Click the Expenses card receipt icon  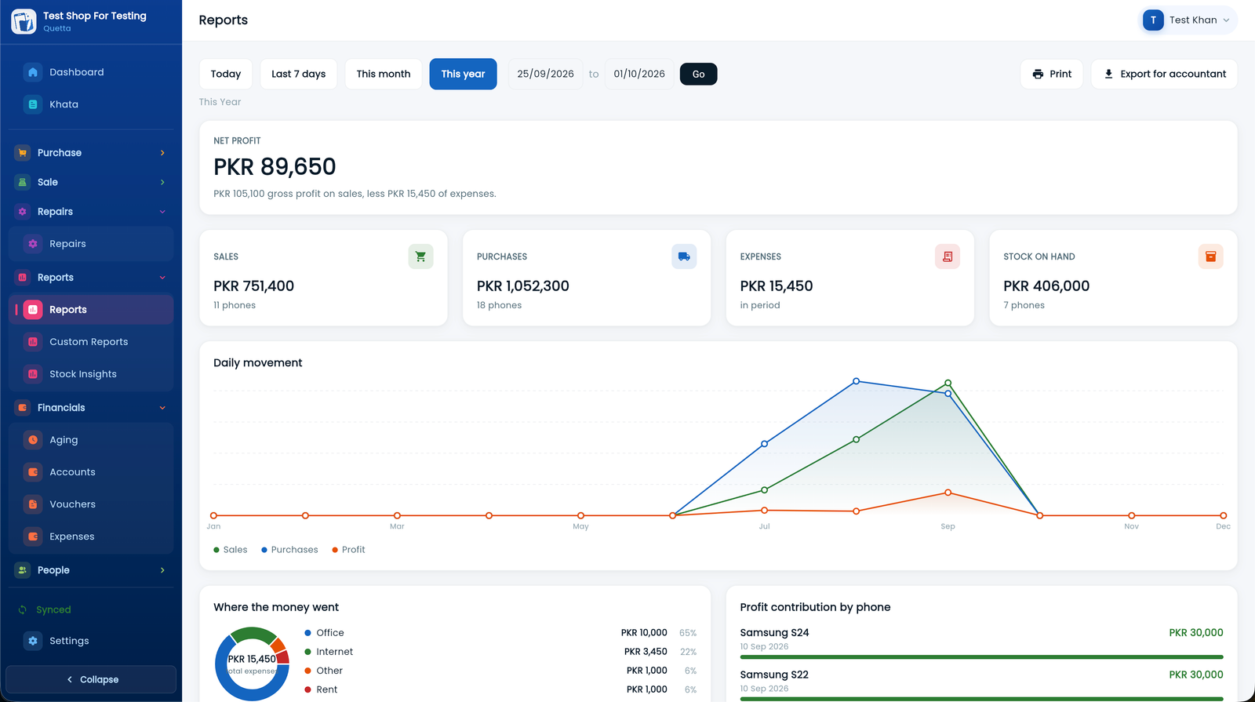(948, 256)
